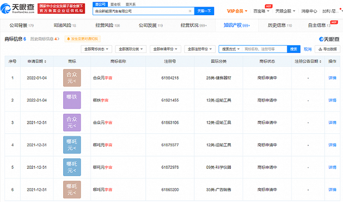Open the 公司发展 section tab
This screenshot has width=343, height=202.
tap(151, 26)
